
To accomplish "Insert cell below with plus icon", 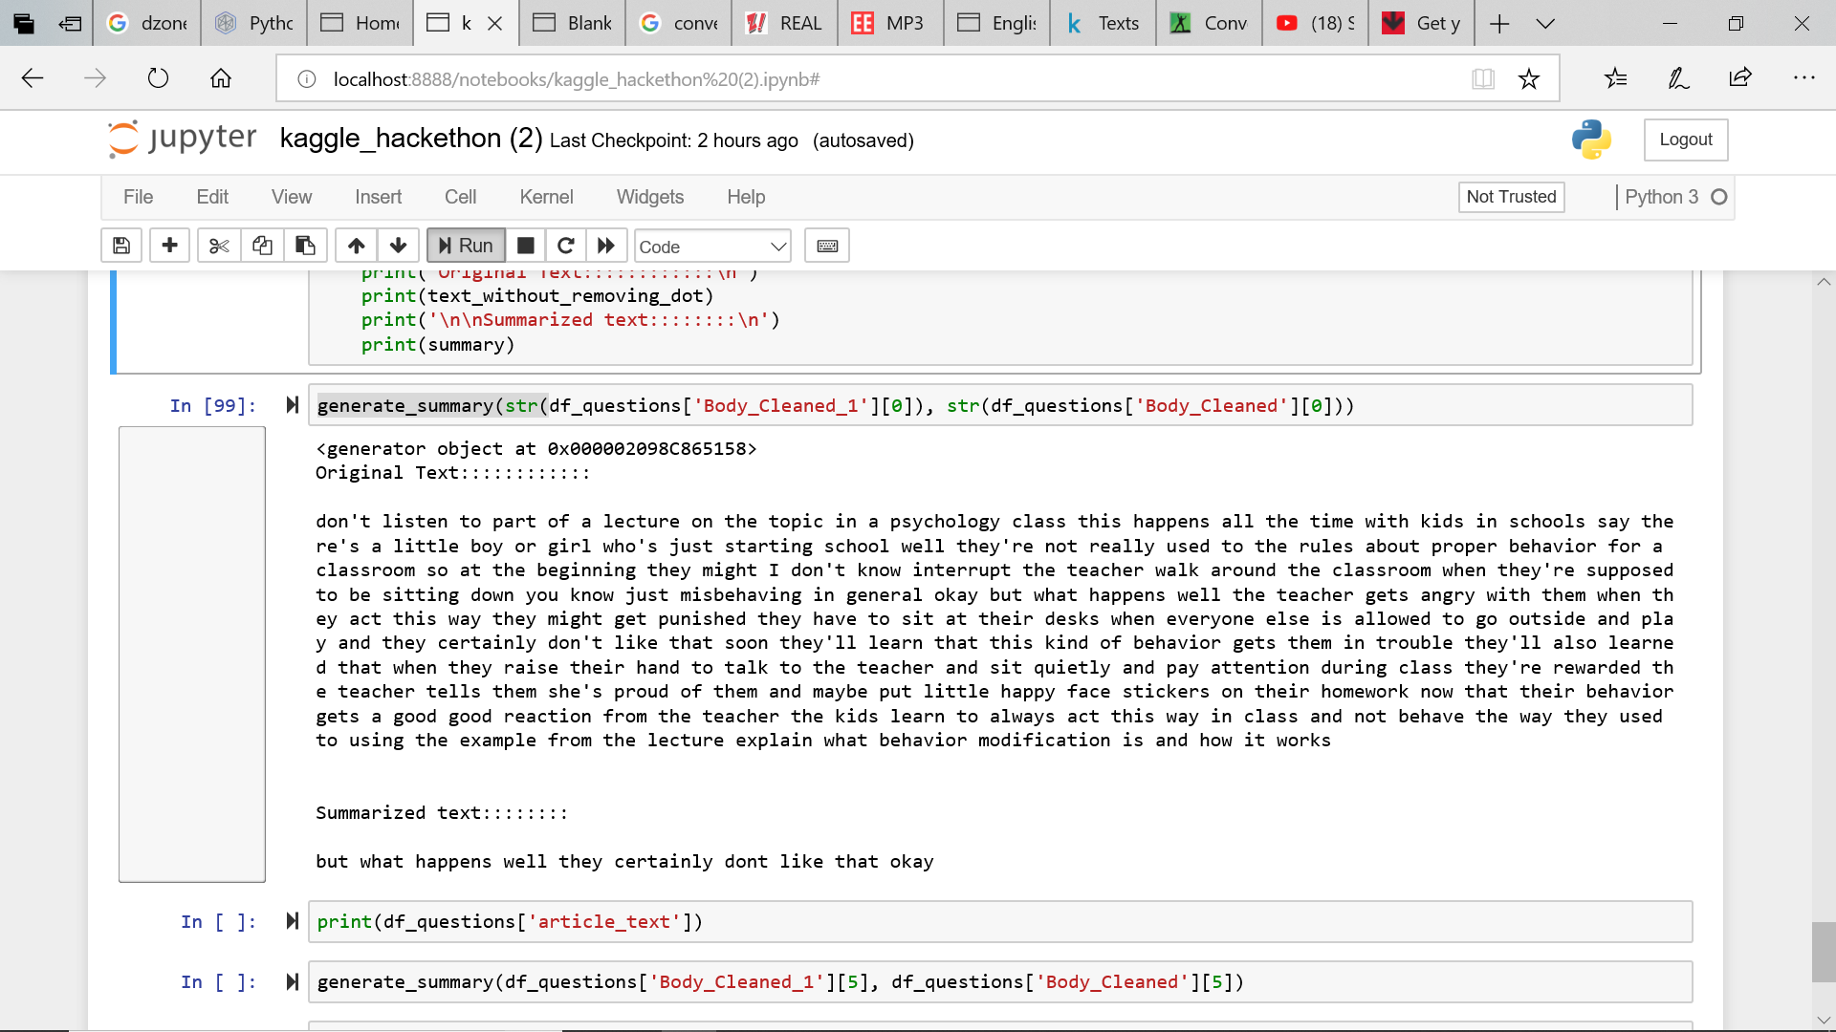I will tap(169, 247).
